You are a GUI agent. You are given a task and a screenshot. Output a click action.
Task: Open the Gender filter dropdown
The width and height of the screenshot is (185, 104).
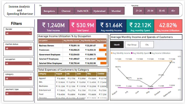tap(18, 33)
